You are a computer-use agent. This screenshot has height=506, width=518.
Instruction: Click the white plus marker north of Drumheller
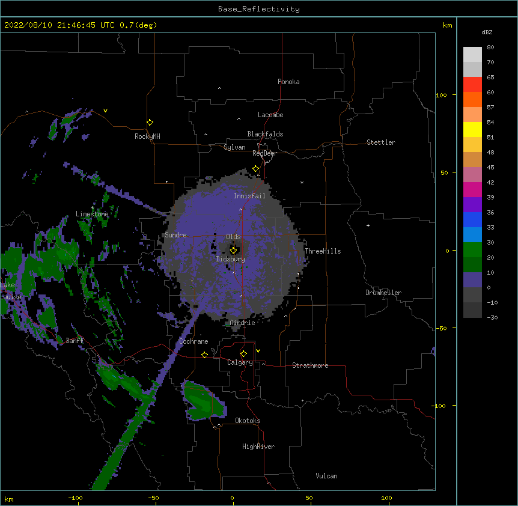click(x=368, y=225)
